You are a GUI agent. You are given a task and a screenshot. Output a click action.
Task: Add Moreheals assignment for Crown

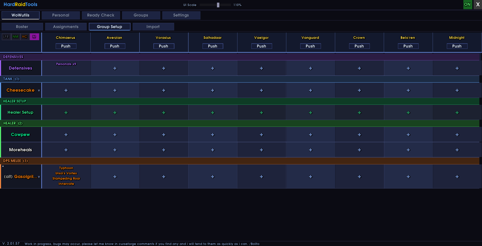pos(359,150)
